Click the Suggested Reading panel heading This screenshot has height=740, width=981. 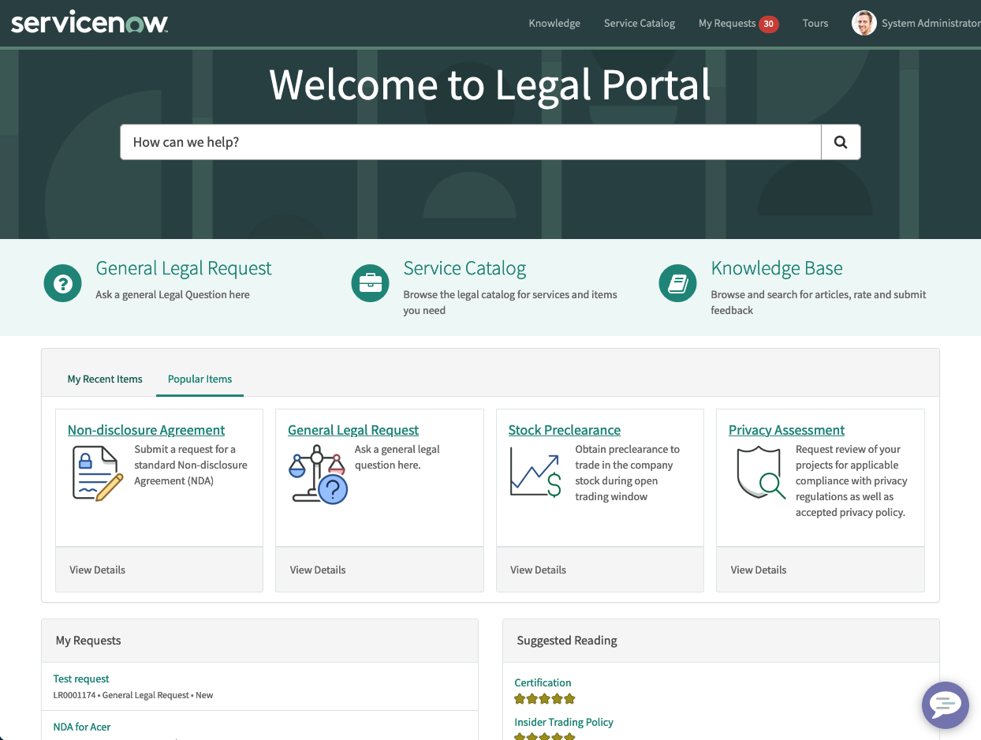pos(567,641)
